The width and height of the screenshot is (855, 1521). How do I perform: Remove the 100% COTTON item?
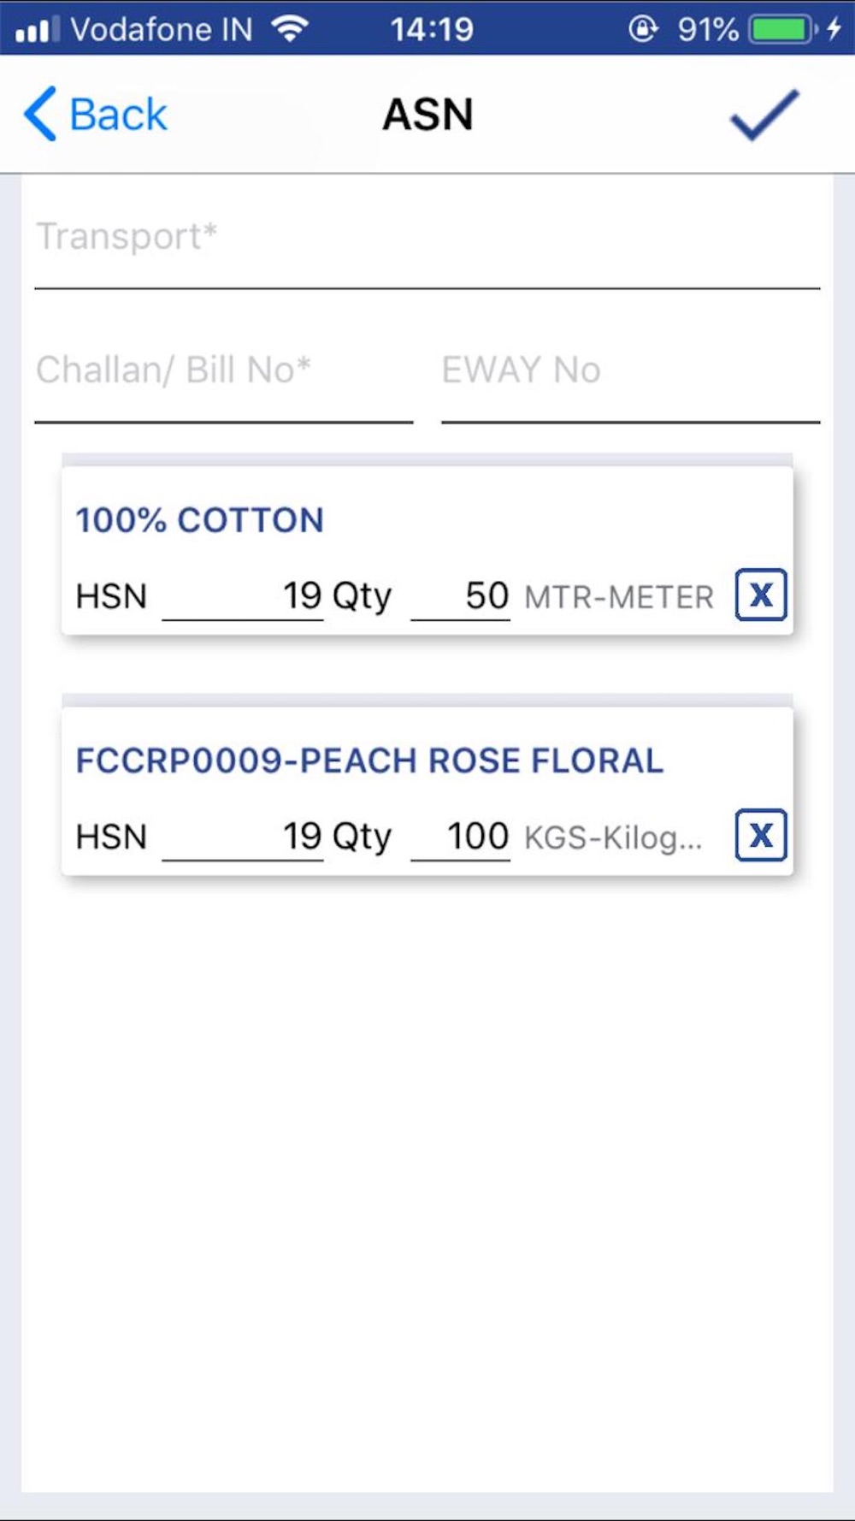pyautogui.click(x=760, y=595)
